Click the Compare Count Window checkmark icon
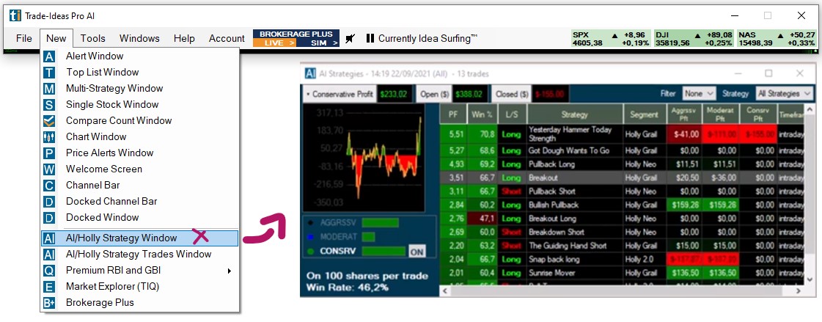Viewport: 822px width, 322px height. coord(49,121)
